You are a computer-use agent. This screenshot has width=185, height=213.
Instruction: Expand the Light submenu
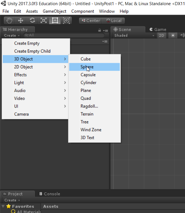(x=35, y=83)
